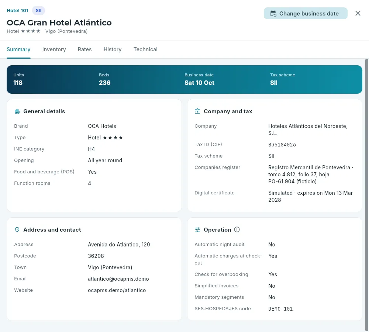Viewport: 369px width, 332px height.
Task: Click the Function rooms value 4
Action: tap(89, 183)
